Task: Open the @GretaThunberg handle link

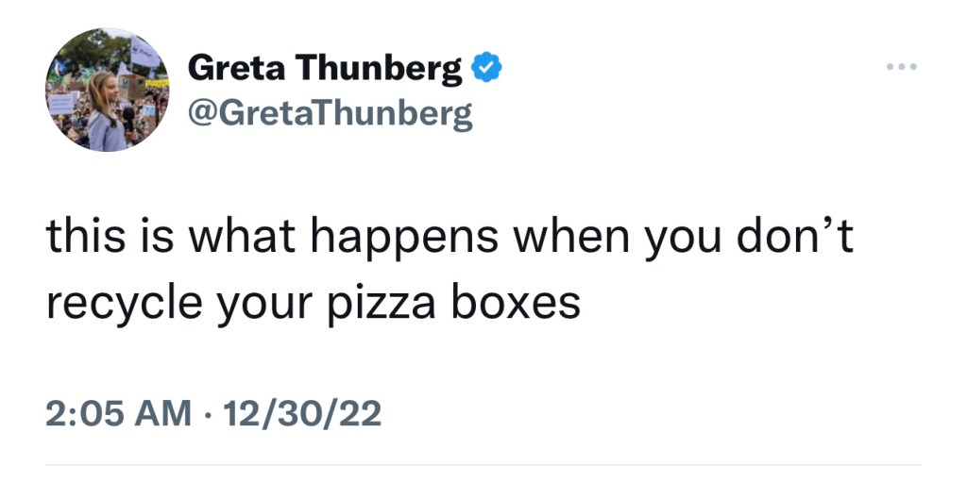Action: click(x=330, y=114)
